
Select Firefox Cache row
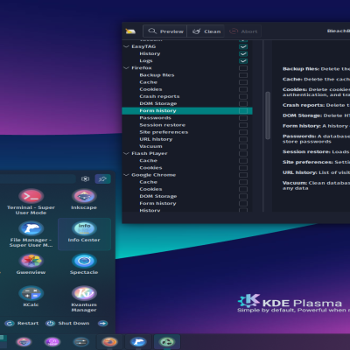point(187,82)
